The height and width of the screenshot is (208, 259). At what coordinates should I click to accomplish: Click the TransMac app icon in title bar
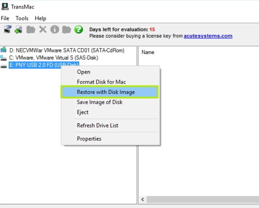(x=5, y=6)
